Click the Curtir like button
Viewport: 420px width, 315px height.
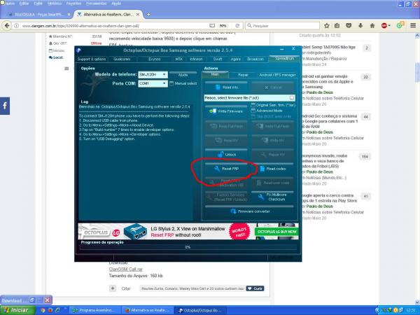255,288
